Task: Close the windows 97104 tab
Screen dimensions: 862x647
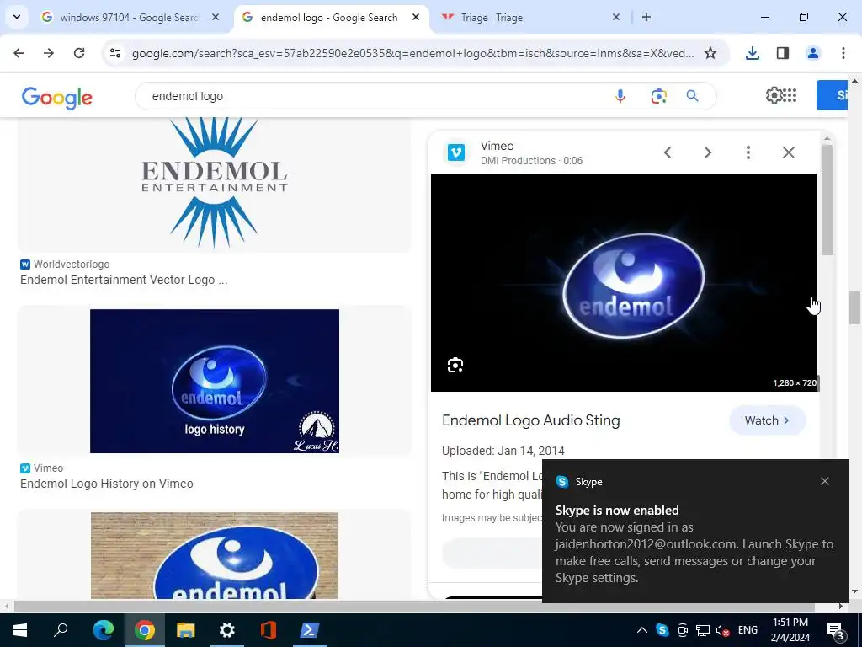Action: (215, 17)
